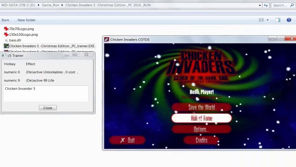Click the 70x70Logo.png file icon
296x167 pixels.
[6, 29]
